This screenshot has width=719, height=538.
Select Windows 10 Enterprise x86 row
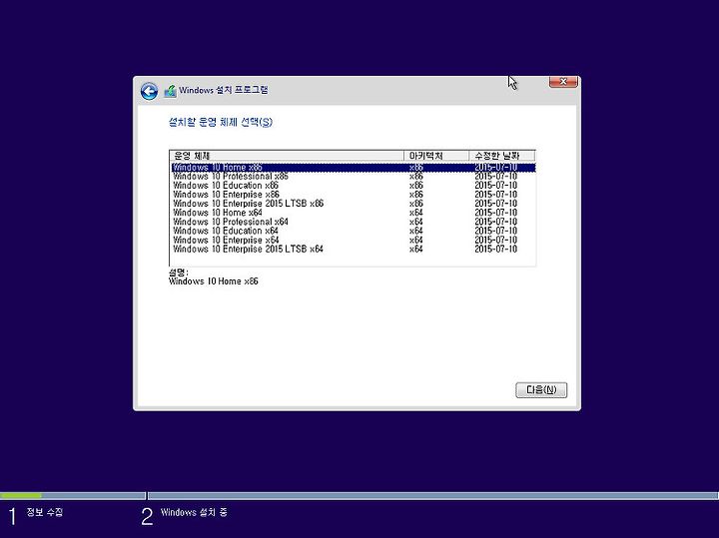click(354, 195)
